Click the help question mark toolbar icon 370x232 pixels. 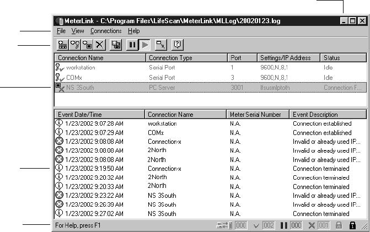pos(177,45)
